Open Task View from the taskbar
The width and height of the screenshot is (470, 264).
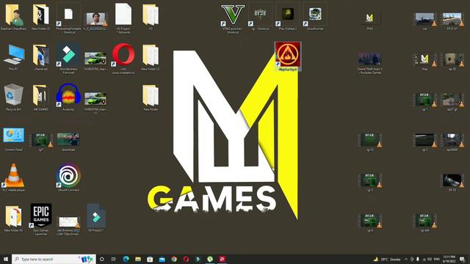coord(114,259)
